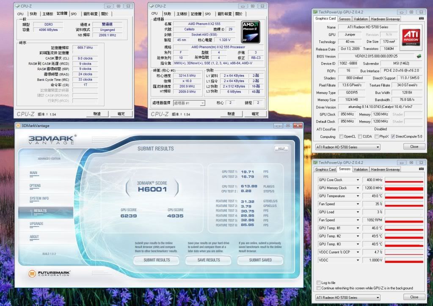This screenshot has width=433, height=306.
Task: Click the screenshot camera icon in GPU-Z Graphics Card window
Action: [x=421, y=19]
